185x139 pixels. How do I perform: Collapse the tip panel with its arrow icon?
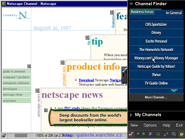pos(88,38)
